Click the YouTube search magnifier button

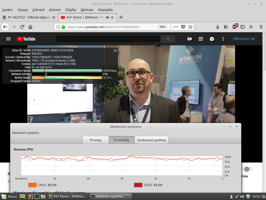click(168, 39)
